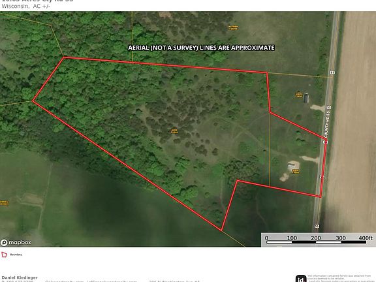The height and width of the screenshot is (282, 376).
Task: Click the yellow parcel label by gravel lot
Action: (296, 171)
